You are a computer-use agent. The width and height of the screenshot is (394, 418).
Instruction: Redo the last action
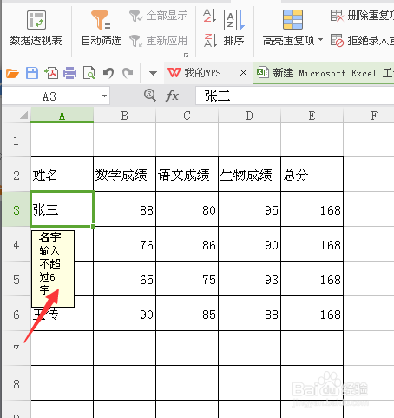[x=128, y=73]
